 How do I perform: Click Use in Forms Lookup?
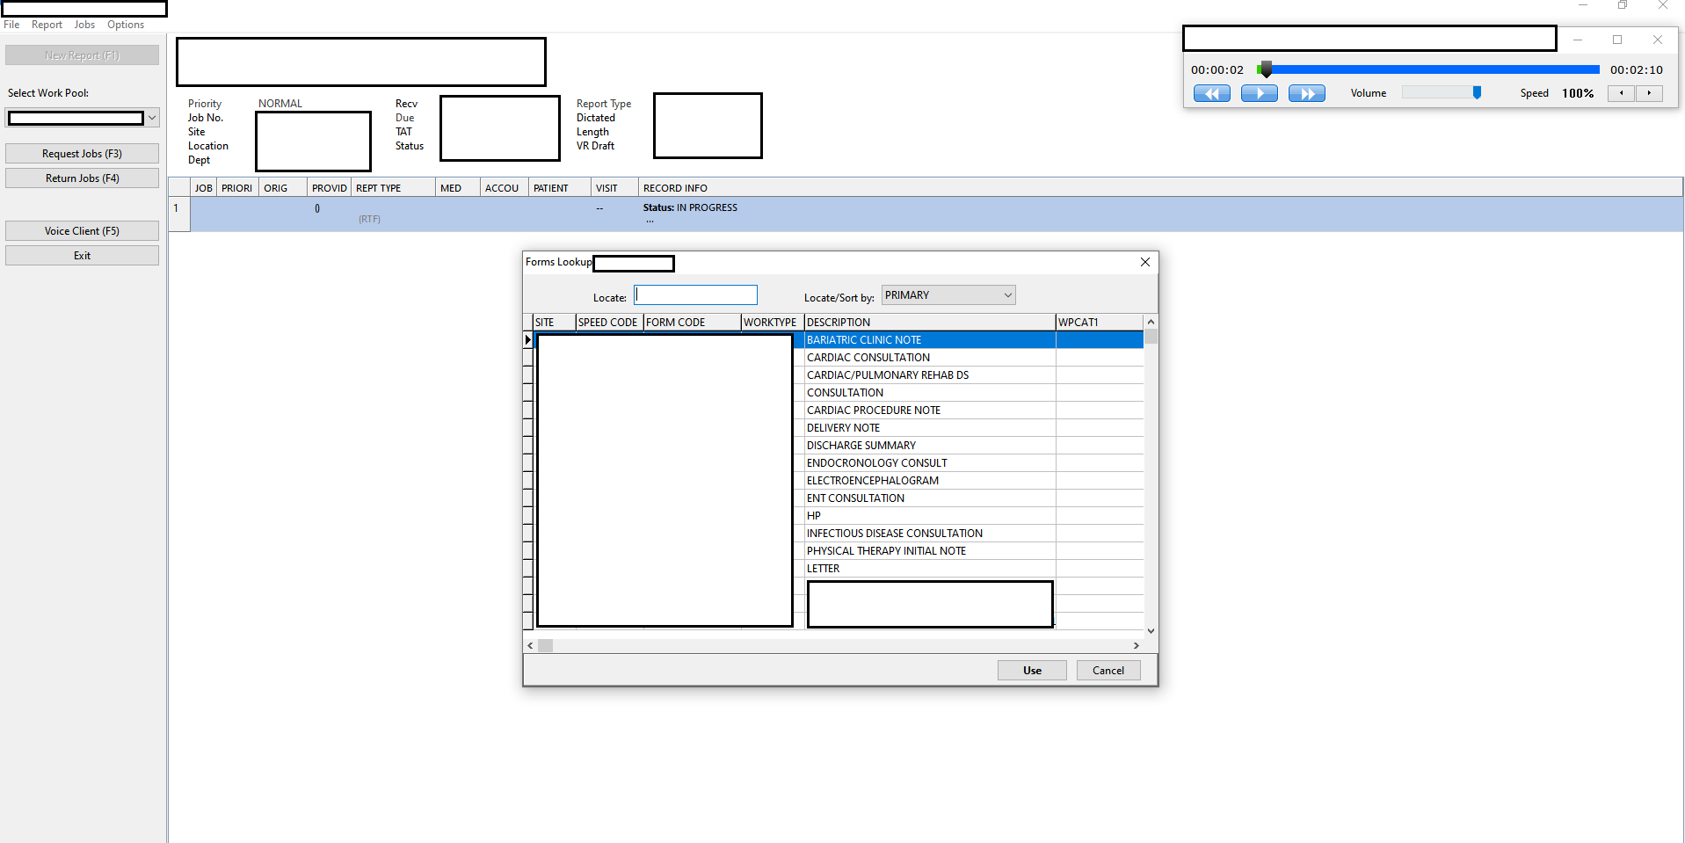click(x=1032, y=671)
